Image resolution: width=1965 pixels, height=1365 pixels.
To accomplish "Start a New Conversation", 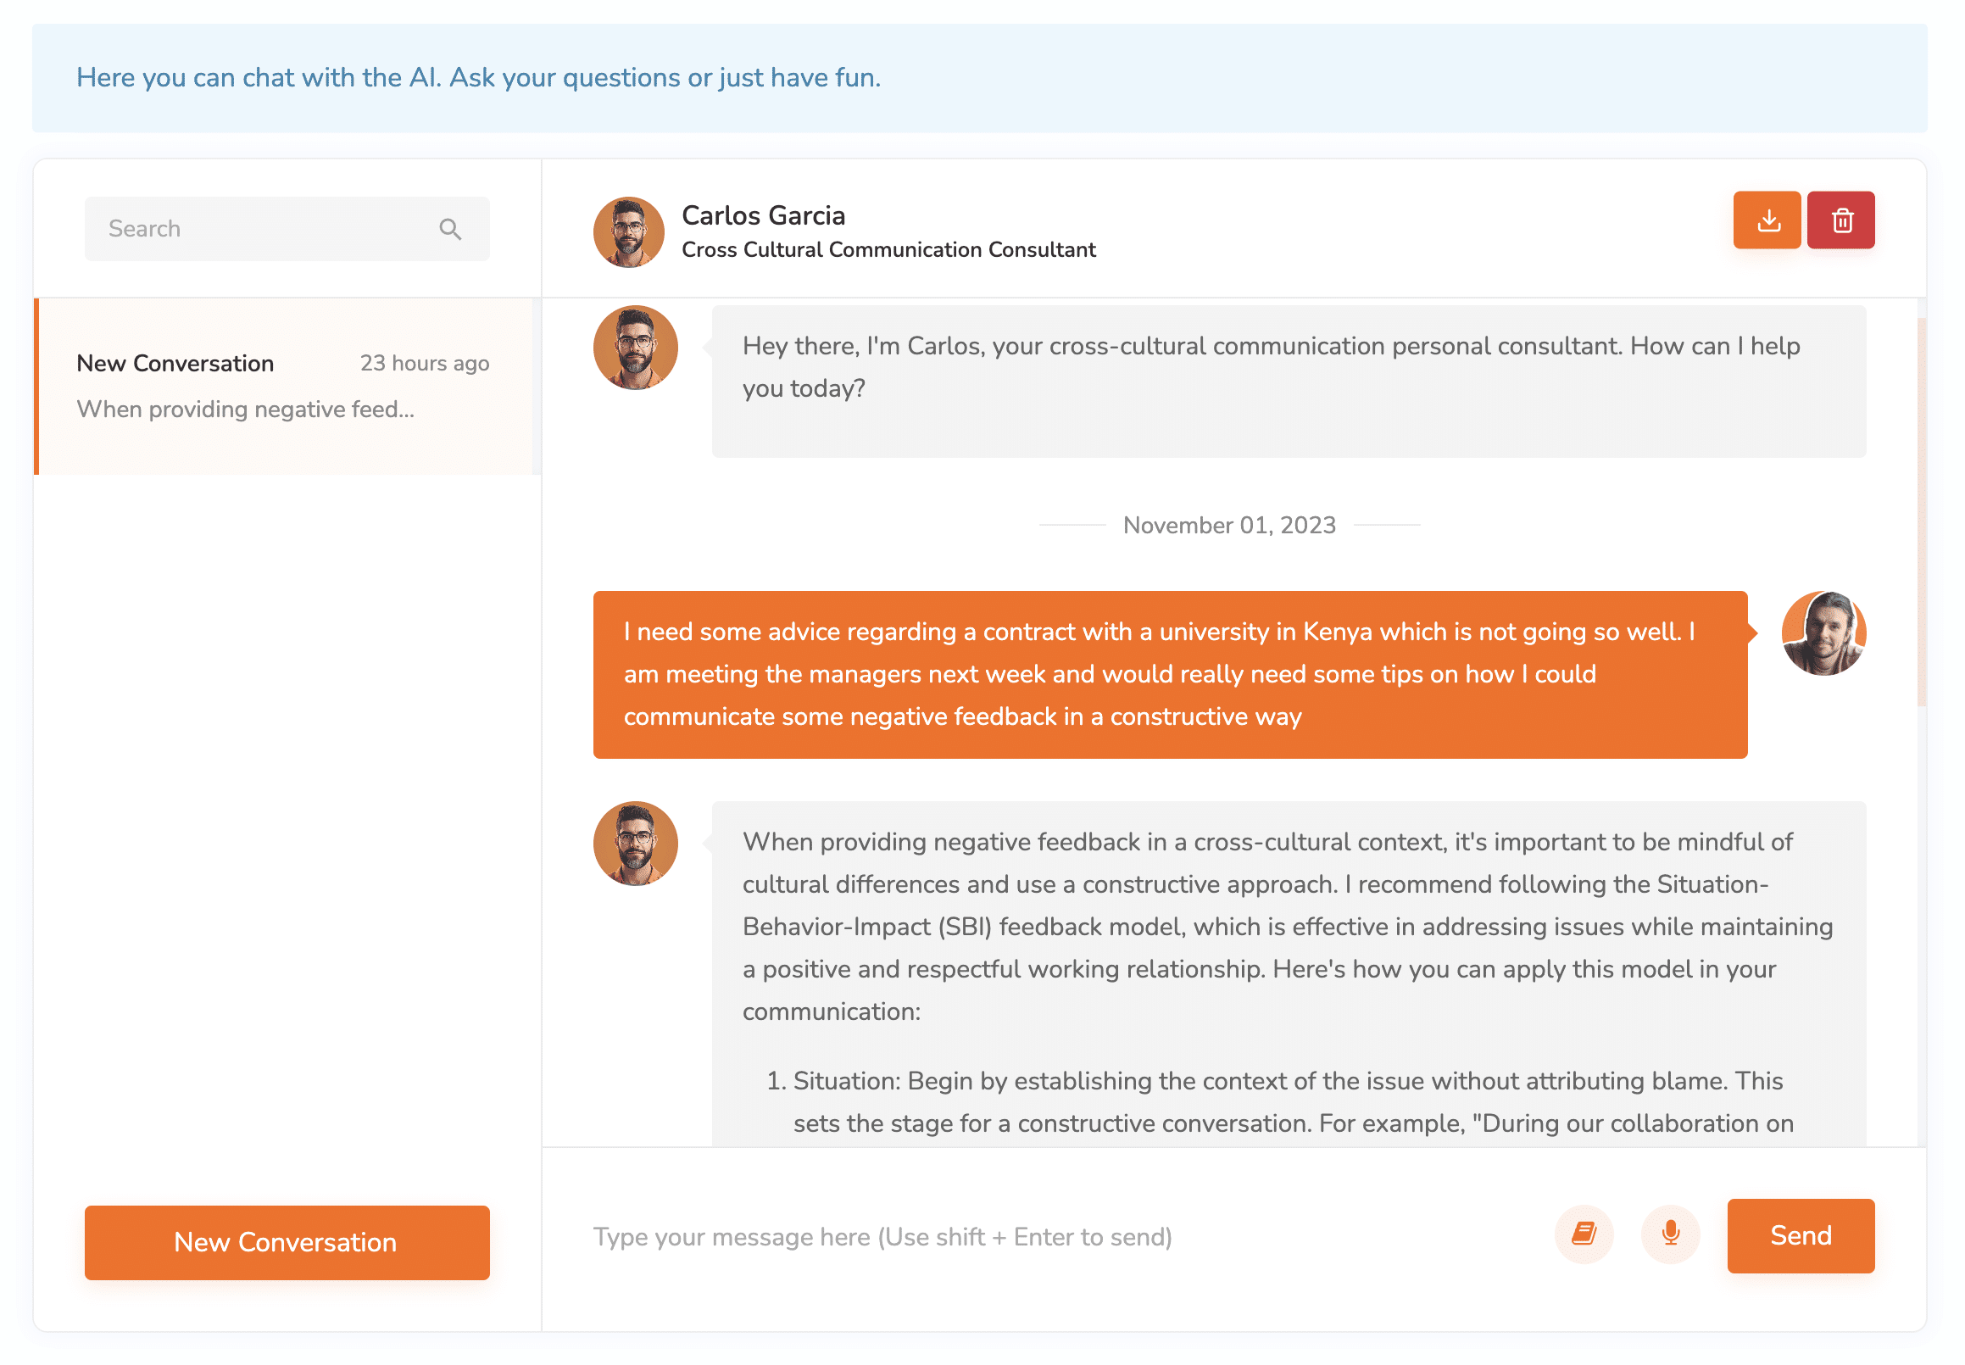I will (x=287, y=1242).
